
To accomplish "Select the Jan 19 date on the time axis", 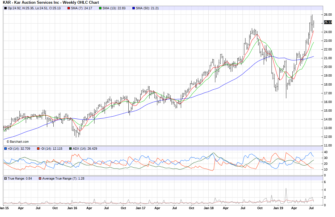I will (278, 208).
